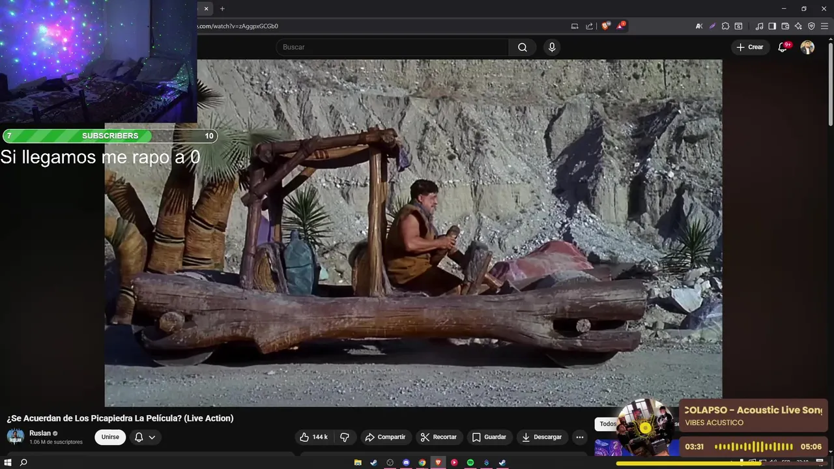Focus the Buscar search field
The height and width of the screenshot is (469, 834).
coord(392,47)
